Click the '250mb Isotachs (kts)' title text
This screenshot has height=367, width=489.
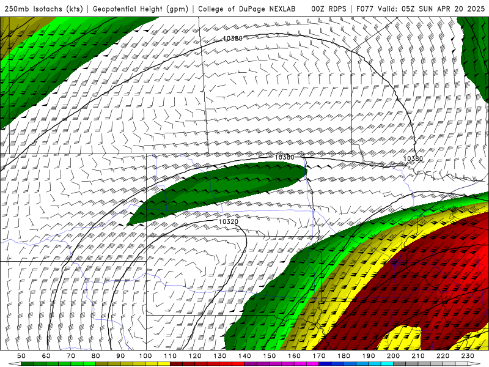pyautogui.click(x=44, y=9)
